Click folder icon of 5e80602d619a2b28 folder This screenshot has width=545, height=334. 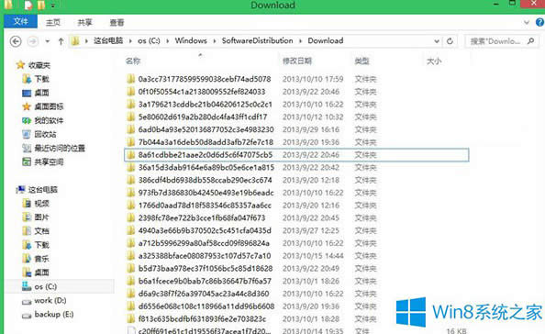(130, 117)
